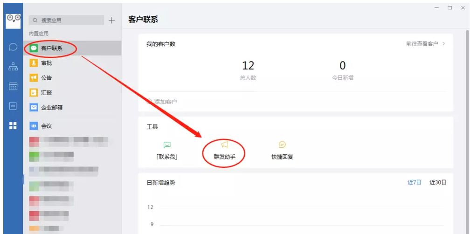Switch trend chart to 近30日
Image resolution: width=471 pixels, height=234 pixels.
(x=437, y=182)
